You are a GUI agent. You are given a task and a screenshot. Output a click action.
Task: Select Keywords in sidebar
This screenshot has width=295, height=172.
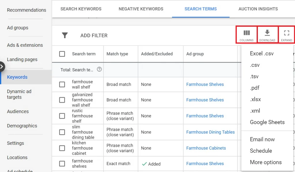(17, 77)
